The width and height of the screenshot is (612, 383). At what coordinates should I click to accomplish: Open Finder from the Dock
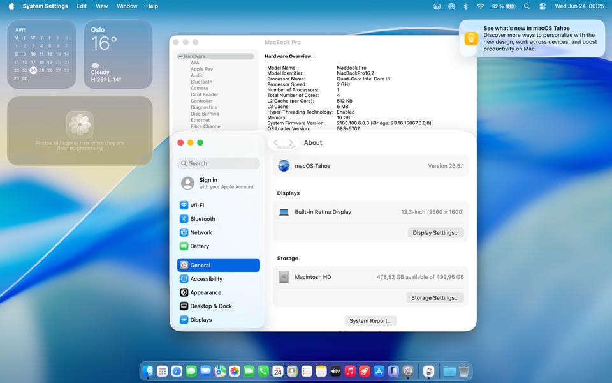tap(147, 371)
